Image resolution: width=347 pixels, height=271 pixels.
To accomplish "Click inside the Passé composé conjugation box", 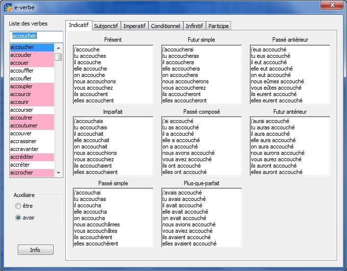I will pos(202,146).
